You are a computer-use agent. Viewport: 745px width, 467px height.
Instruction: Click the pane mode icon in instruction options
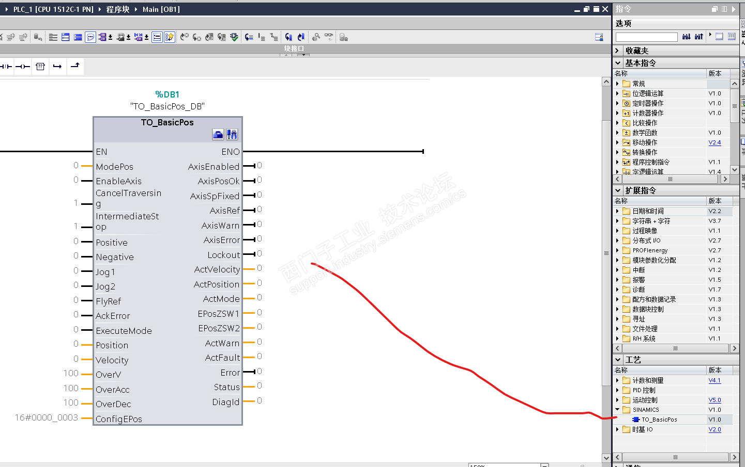point(719,36)
